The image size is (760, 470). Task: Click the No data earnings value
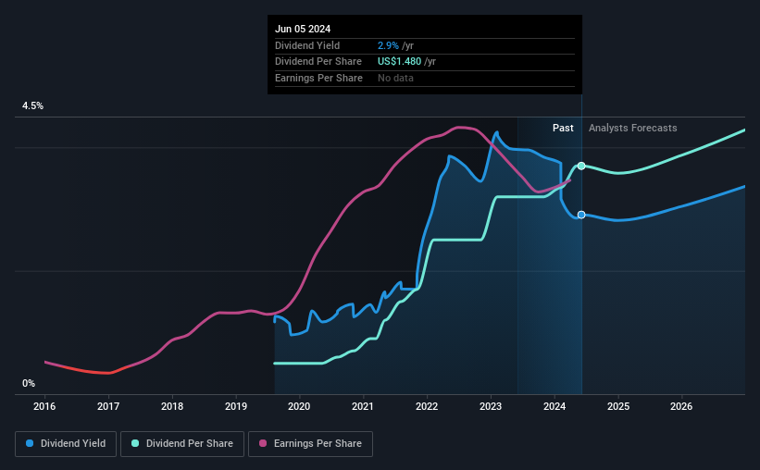[x=395, y=78]
